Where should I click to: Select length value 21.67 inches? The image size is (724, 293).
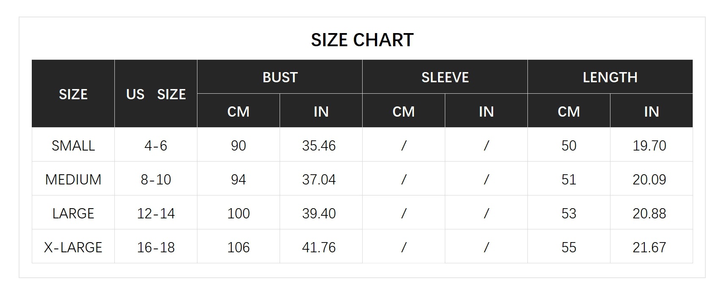pos(649,247)
